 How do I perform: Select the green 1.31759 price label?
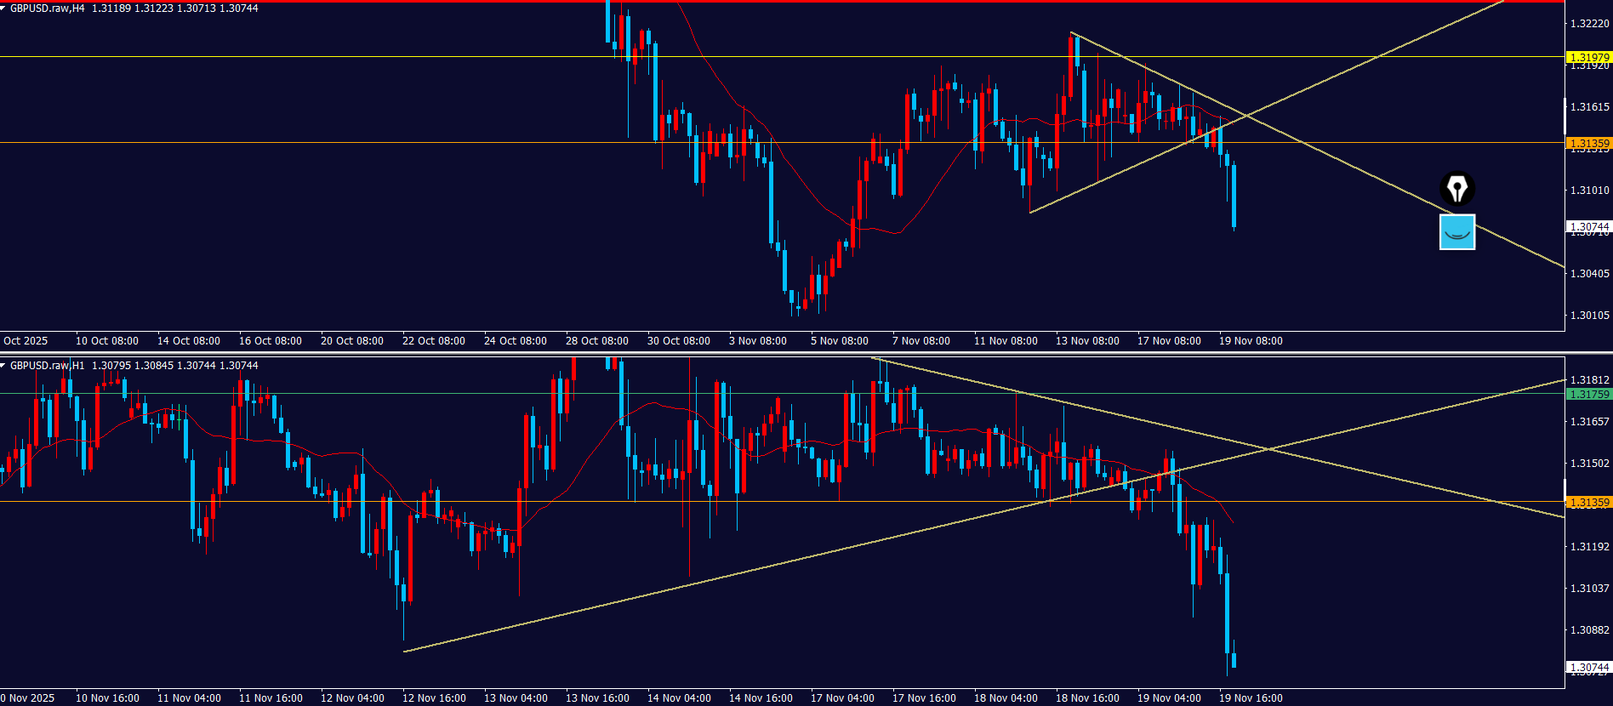pyautogui.click(x=1588, y=394)
